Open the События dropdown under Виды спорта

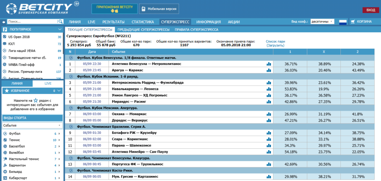(x=32, y=126)
